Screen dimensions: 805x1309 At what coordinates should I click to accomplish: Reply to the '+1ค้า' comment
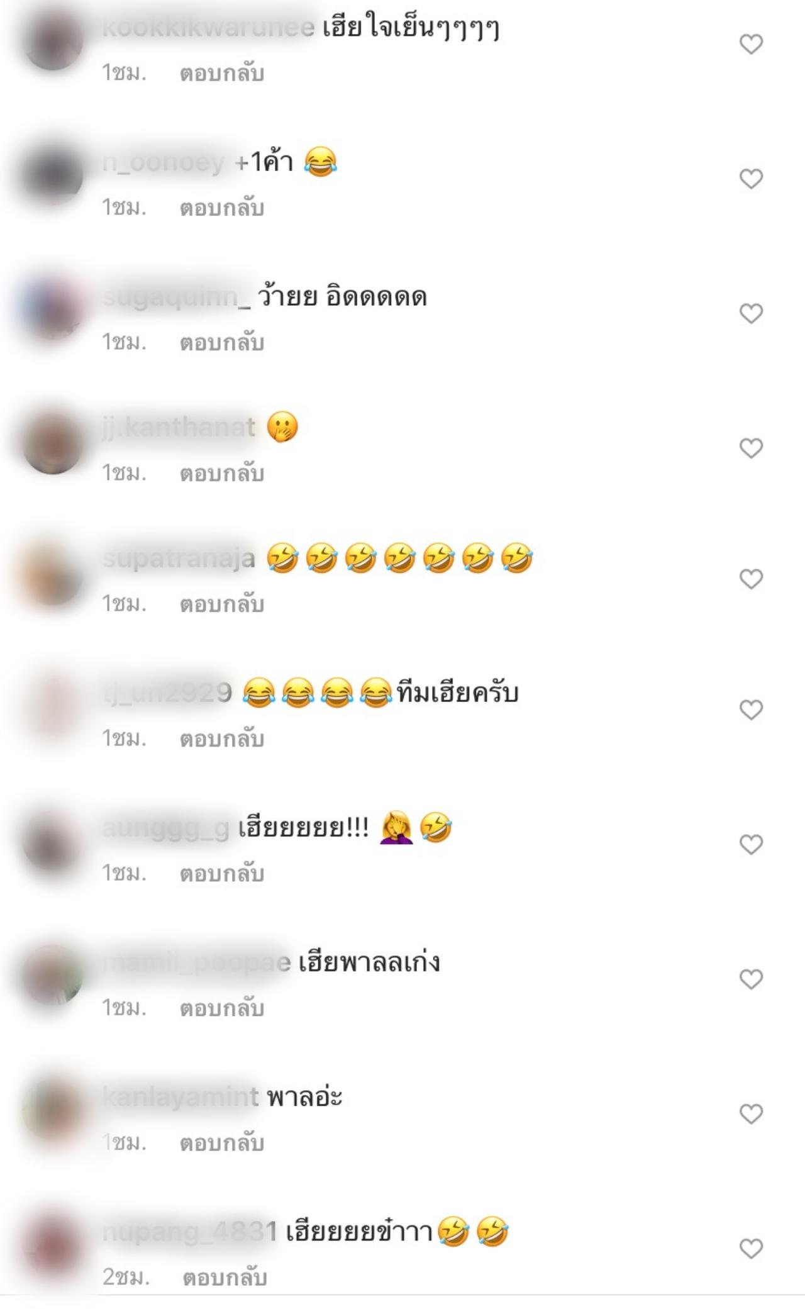point(221,208)
